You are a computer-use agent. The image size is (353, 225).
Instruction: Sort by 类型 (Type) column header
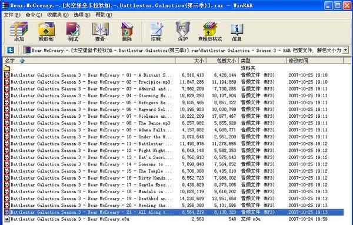(262, 61)
